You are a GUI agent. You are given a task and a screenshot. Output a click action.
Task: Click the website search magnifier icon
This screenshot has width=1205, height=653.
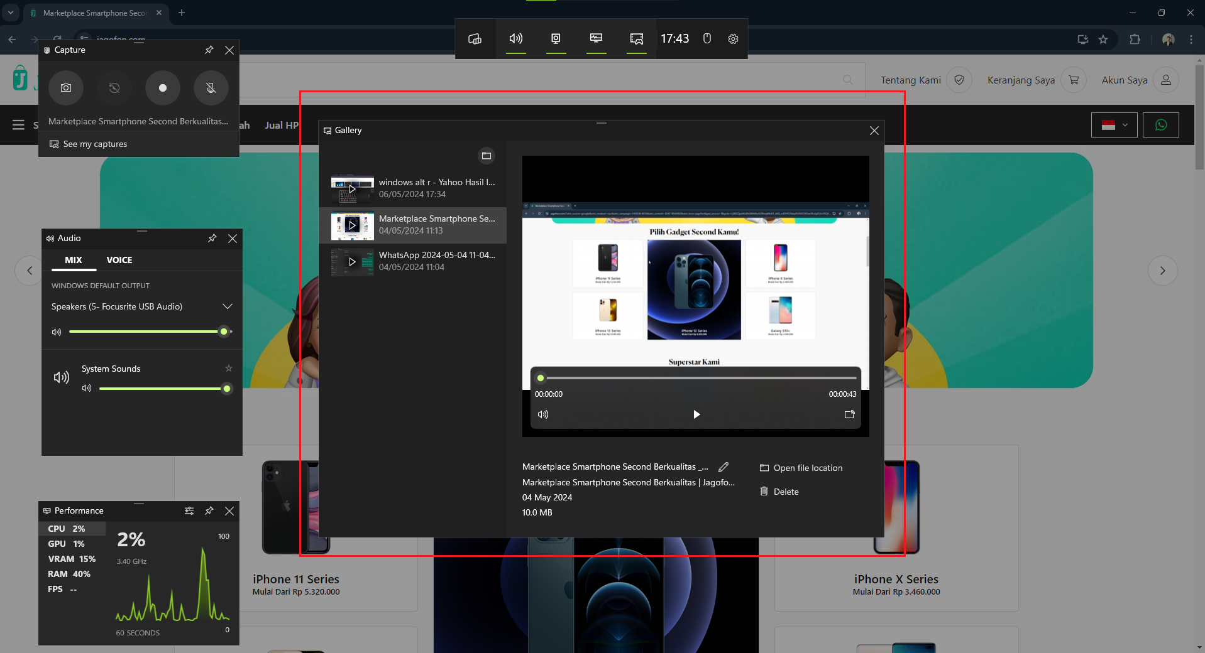(x=848, y=80)
